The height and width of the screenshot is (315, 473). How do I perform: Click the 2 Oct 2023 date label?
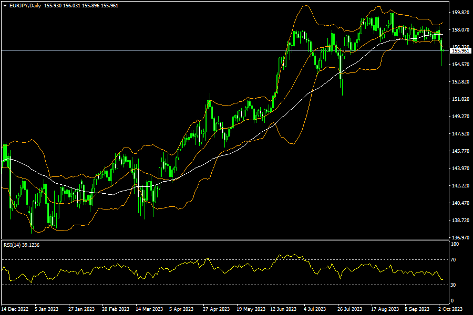(450, 309)
